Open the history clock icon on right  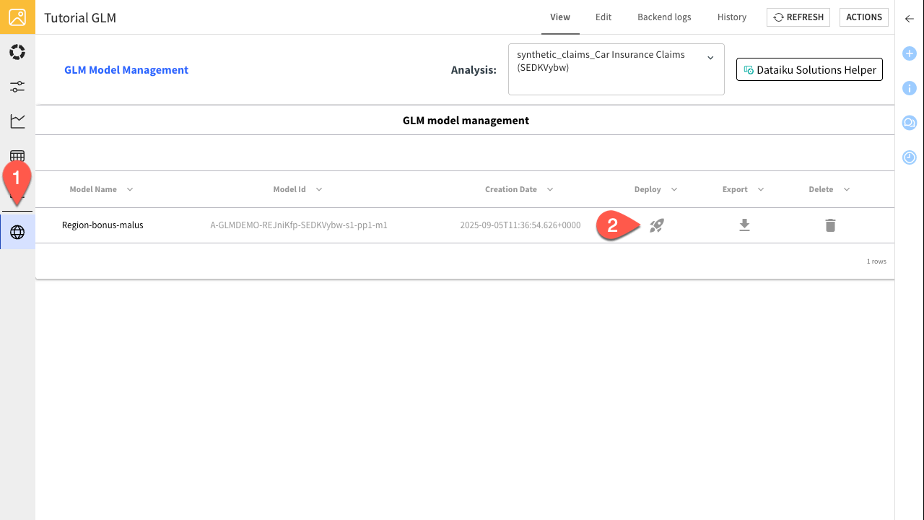(x=909, y=157)
